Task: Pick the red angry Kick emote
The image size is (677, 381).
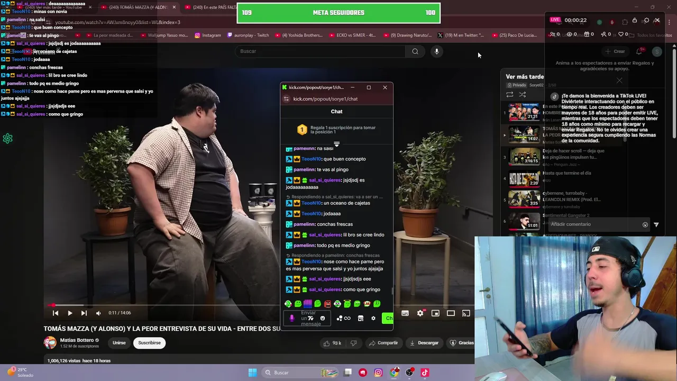Action: click(x=327, y=304)
